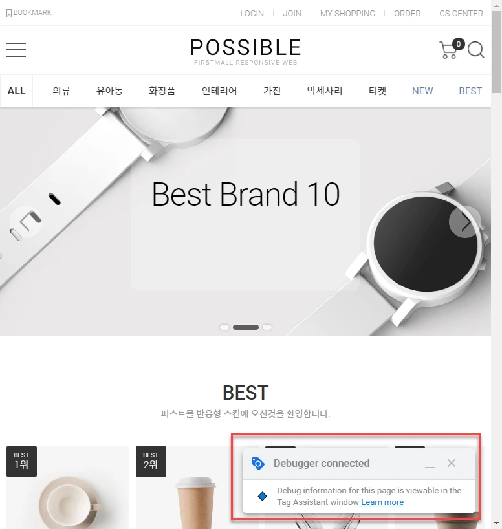Show next banner slide arrow

point(465,222)
